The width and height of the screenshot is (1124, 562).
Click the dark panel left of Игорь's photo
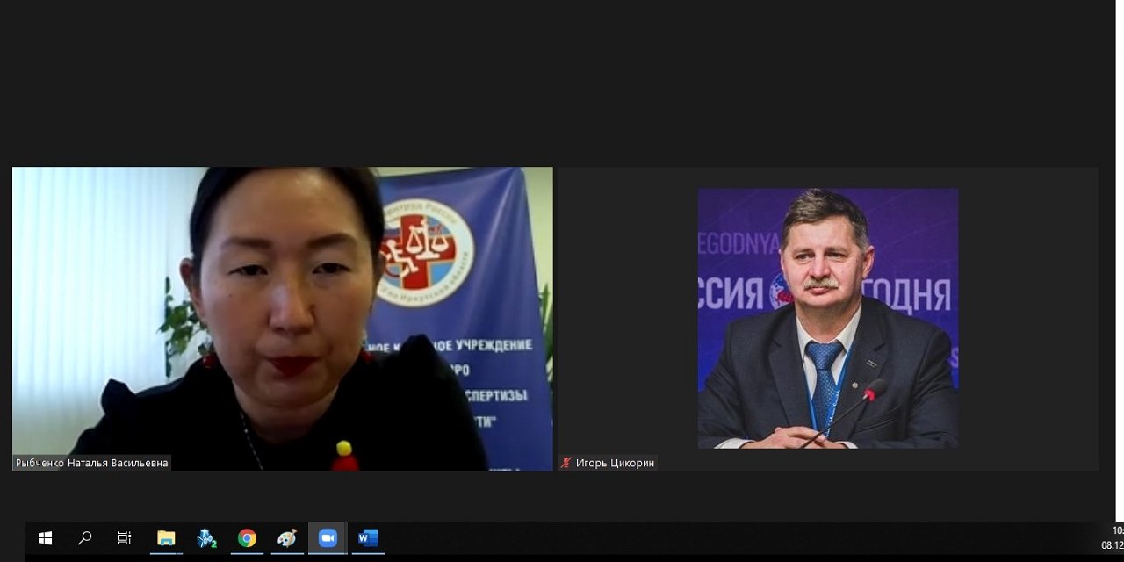pyautogui.click(x=627, y=316)
